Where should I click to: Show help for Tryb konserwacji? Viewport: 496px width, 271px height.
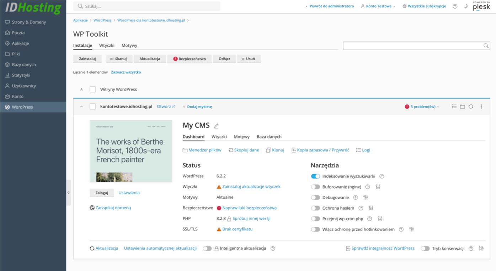(x=471, y=249)
